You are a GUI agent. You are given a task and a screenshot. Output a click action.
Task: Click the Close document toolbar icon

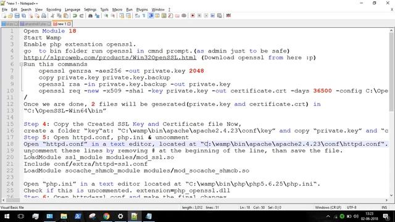30,15
